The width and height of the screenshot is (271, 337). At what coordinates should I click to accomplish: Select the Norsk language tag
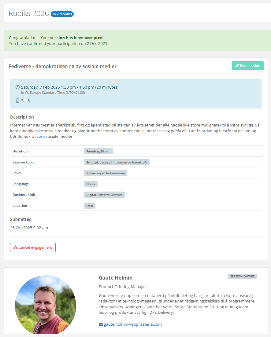point(91,184)
